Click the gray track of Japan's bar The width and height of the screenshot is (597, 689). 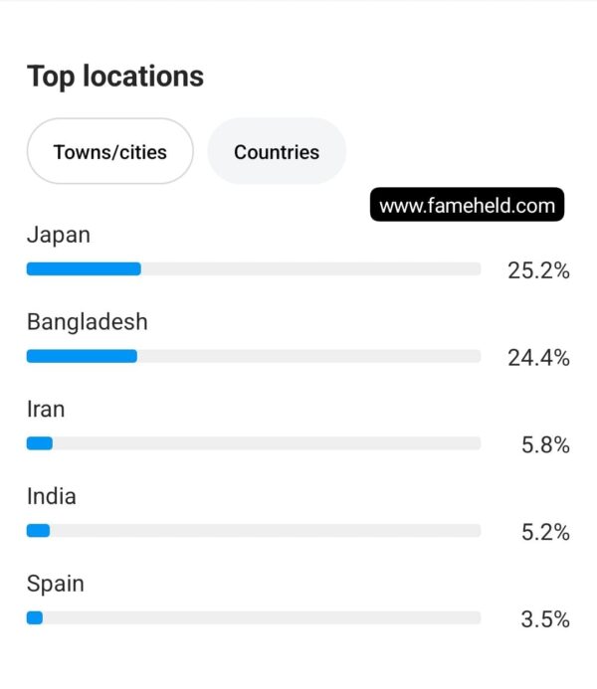pyautogui.click(x=310, y=268)
